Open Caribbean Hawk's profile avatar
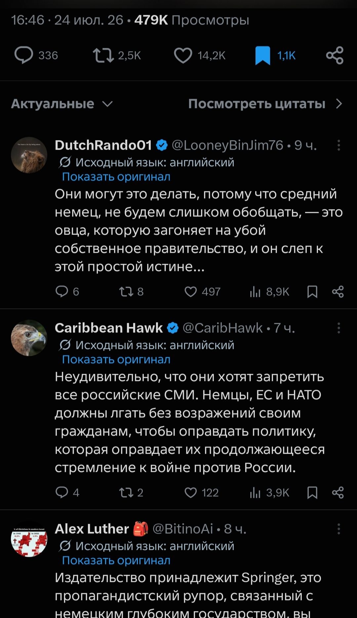Viewport: 357px width, 618px height. coord(29,338)
